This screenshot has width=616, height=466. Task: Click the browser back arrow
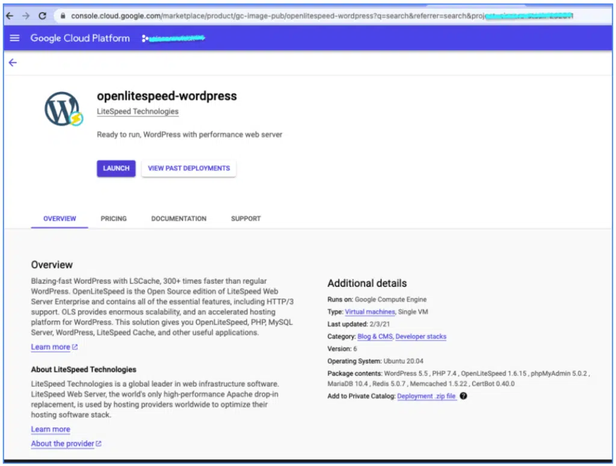pyautogui.click(x=10, y=16)
